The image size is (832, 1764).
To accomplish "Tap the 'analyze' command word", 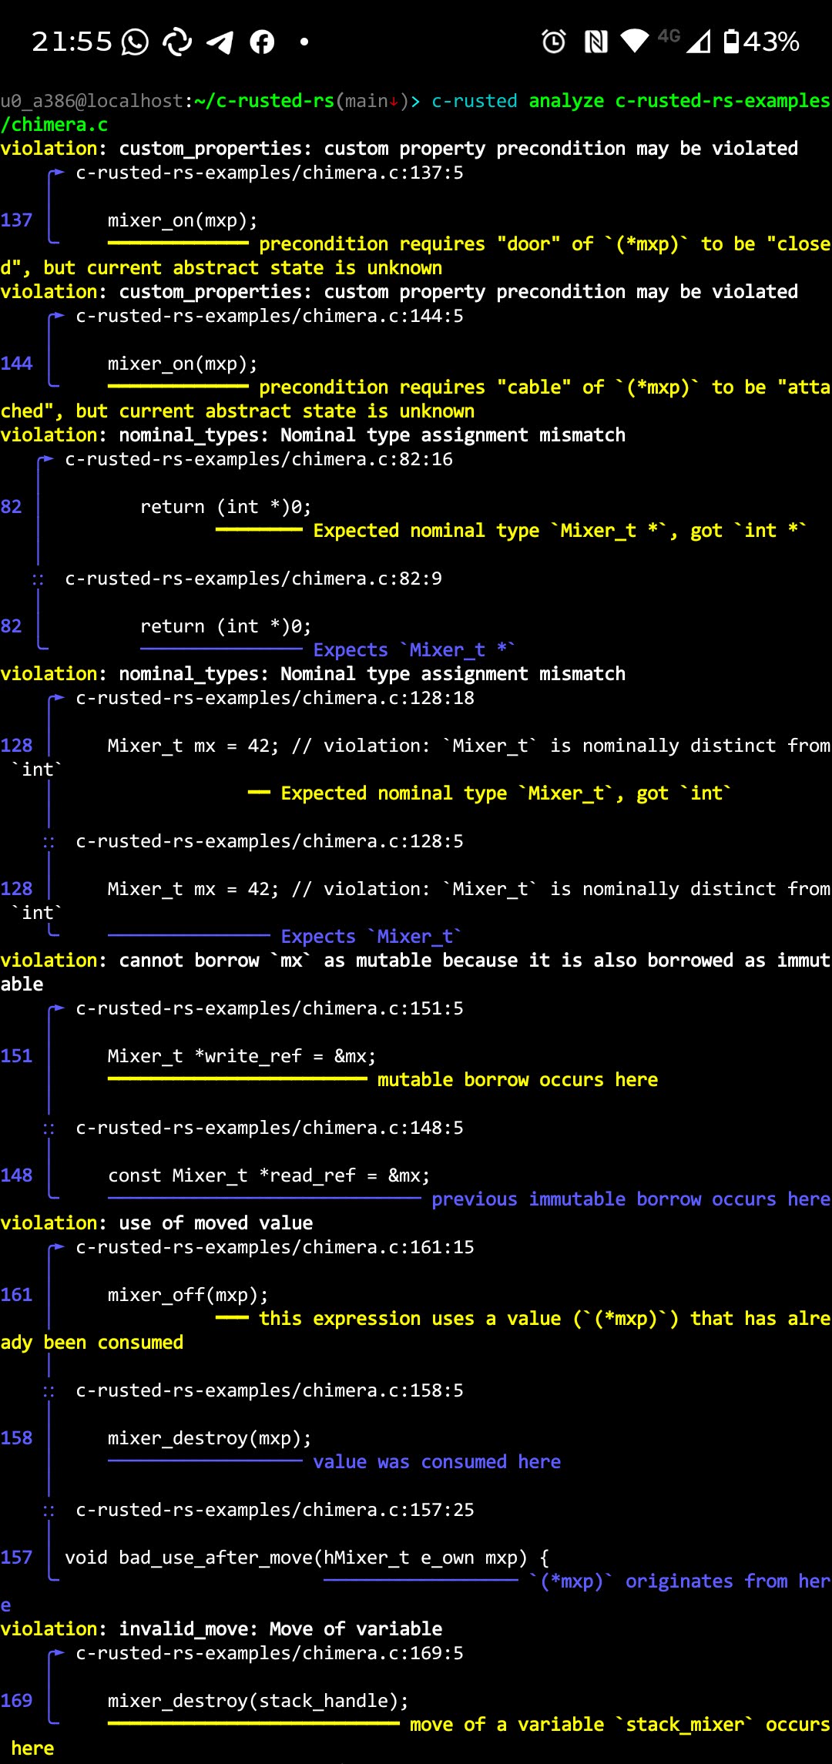I will click(566, 101).
